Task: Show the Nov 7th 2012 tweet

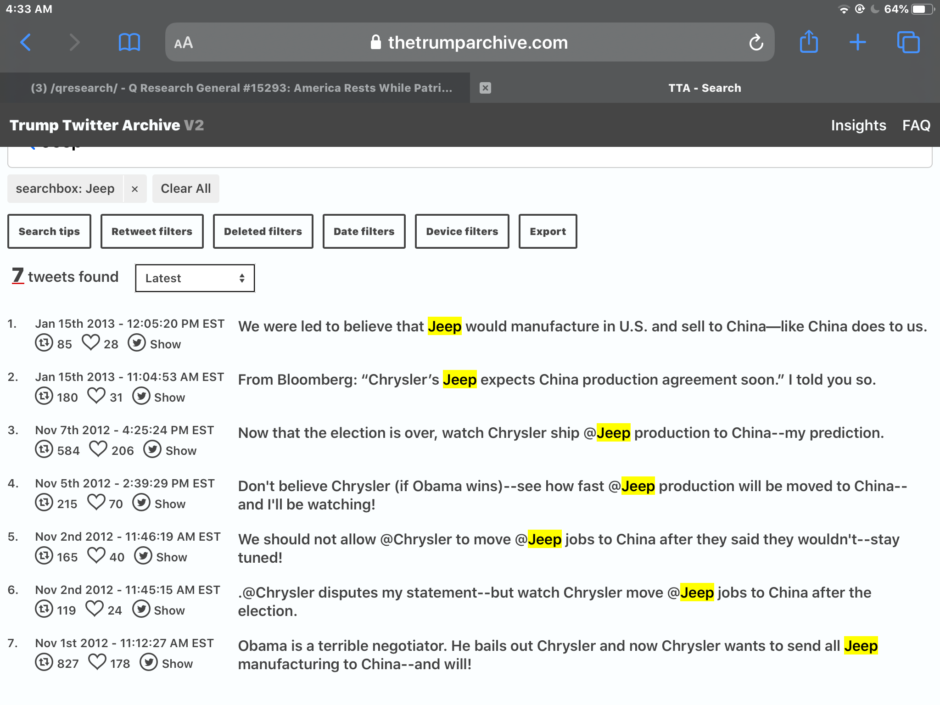Action: (170, 450)
